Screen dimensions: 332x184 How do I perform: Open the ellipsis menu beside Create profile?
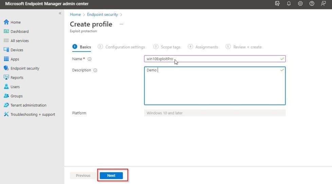point(121,24)
